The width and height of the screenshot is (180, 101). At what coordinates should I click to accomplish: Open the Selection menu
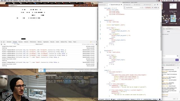(x=15, y=1)
